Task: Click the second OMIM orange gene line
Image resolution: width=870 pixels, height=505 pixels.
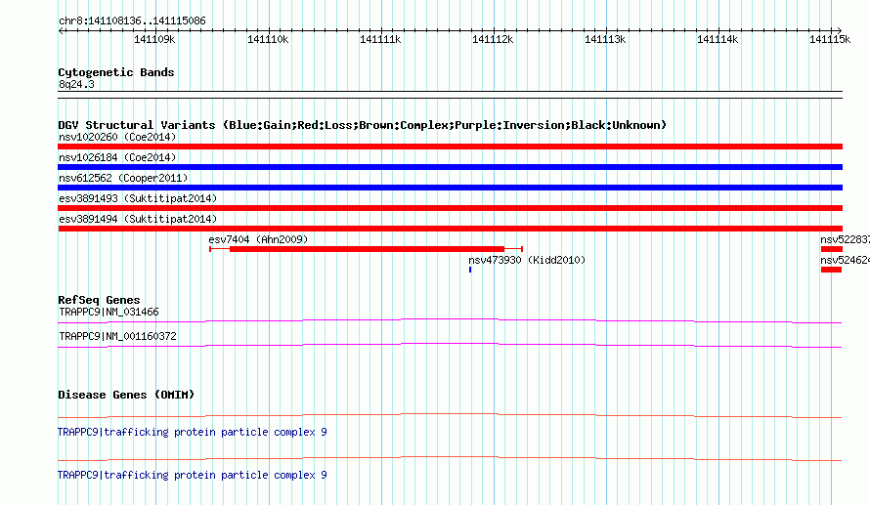Action: point(450,458)
